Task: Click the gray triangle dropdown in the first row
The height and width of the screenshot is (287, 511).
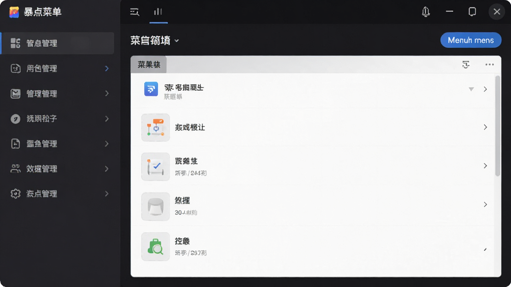Action: [471, 89]
